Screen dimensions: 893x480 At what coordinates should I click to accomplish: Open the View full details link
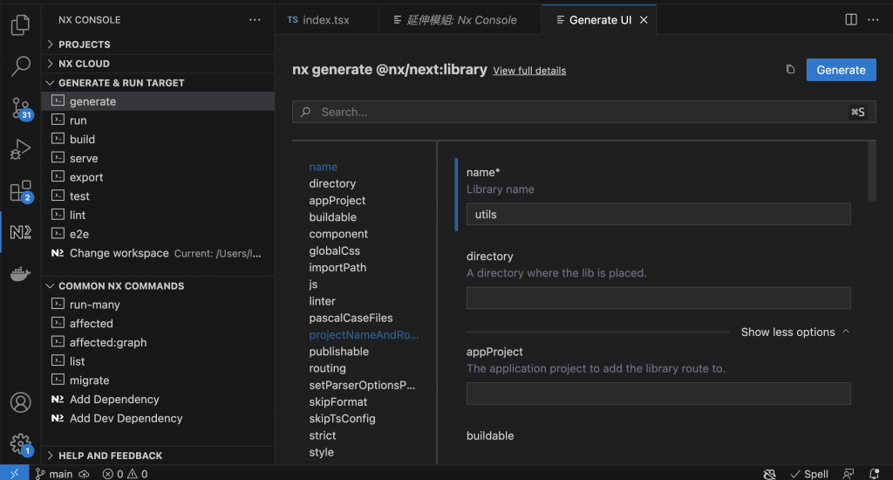click(x=529, y=71)
